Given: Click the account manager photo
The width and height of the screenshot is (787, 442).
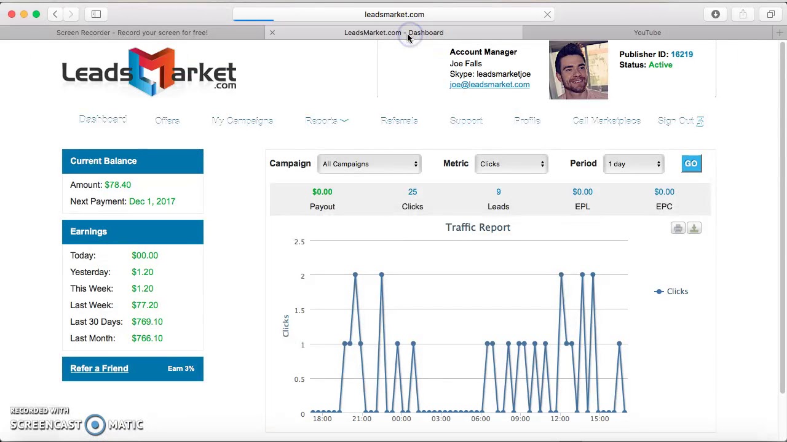Looking at the screenshot, I should pyautogui.click(x=578, y=70).
